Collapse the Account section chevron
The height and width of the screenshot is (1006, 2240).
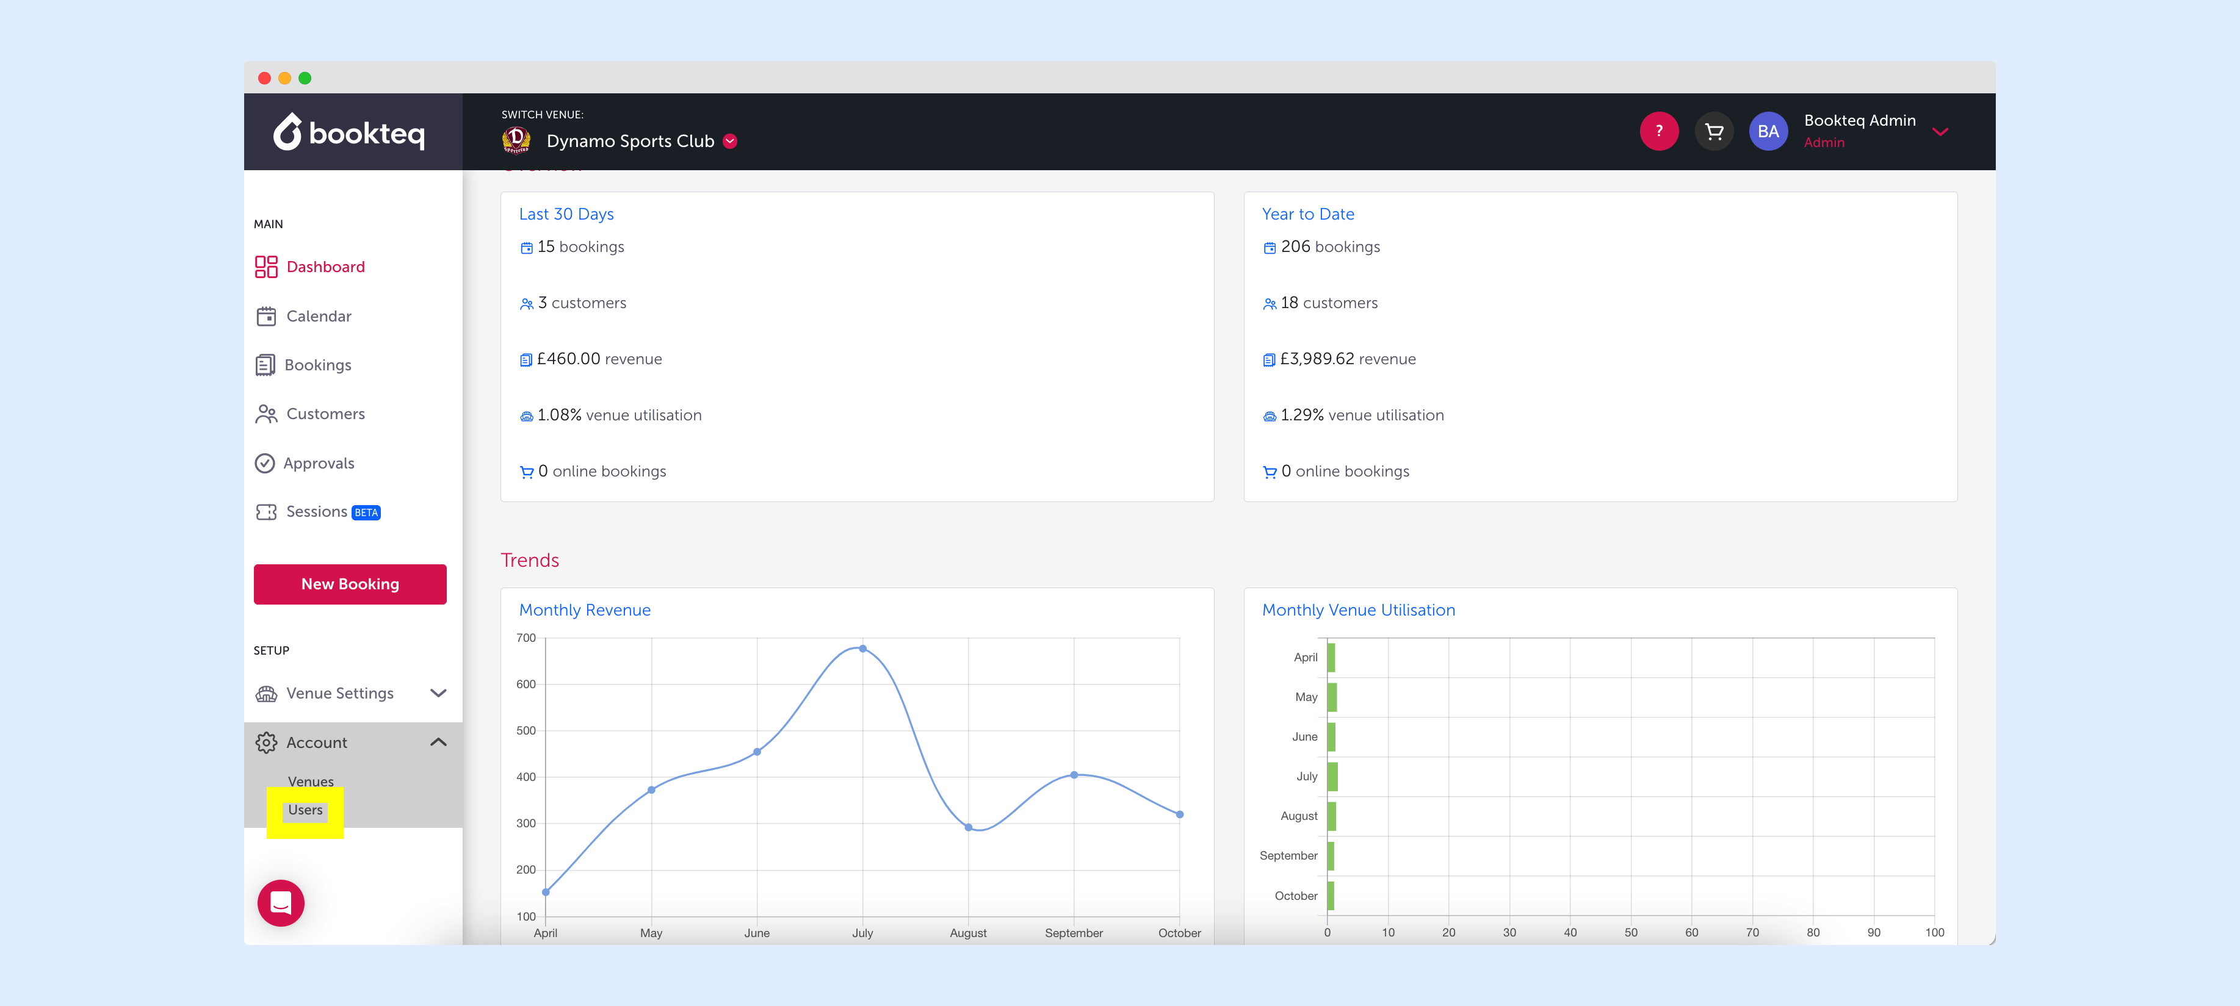click(438, 742)
